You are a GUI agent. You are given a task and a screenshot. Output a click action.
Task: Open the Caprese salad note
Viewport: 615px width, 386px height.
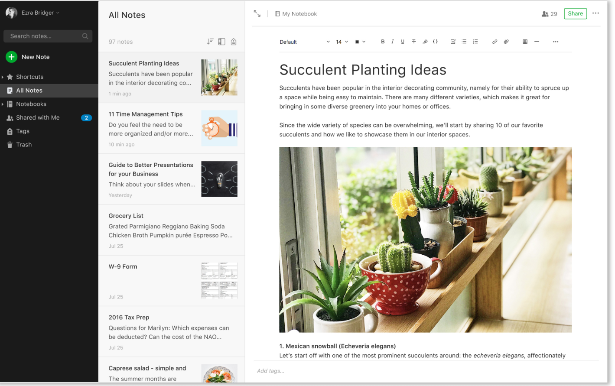tap(172, 370)
